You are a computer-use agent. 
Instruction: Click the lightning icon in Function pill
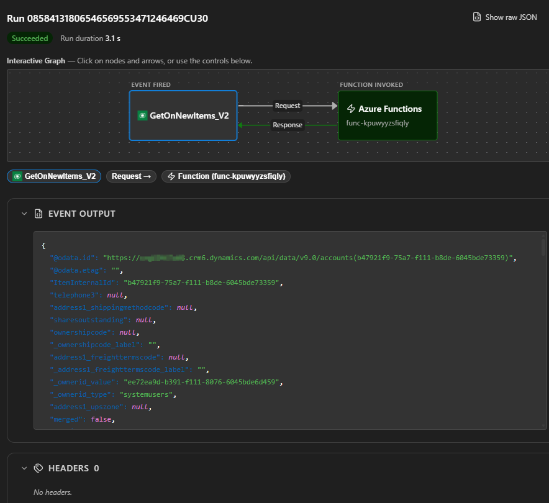click(x=171, y=176)
